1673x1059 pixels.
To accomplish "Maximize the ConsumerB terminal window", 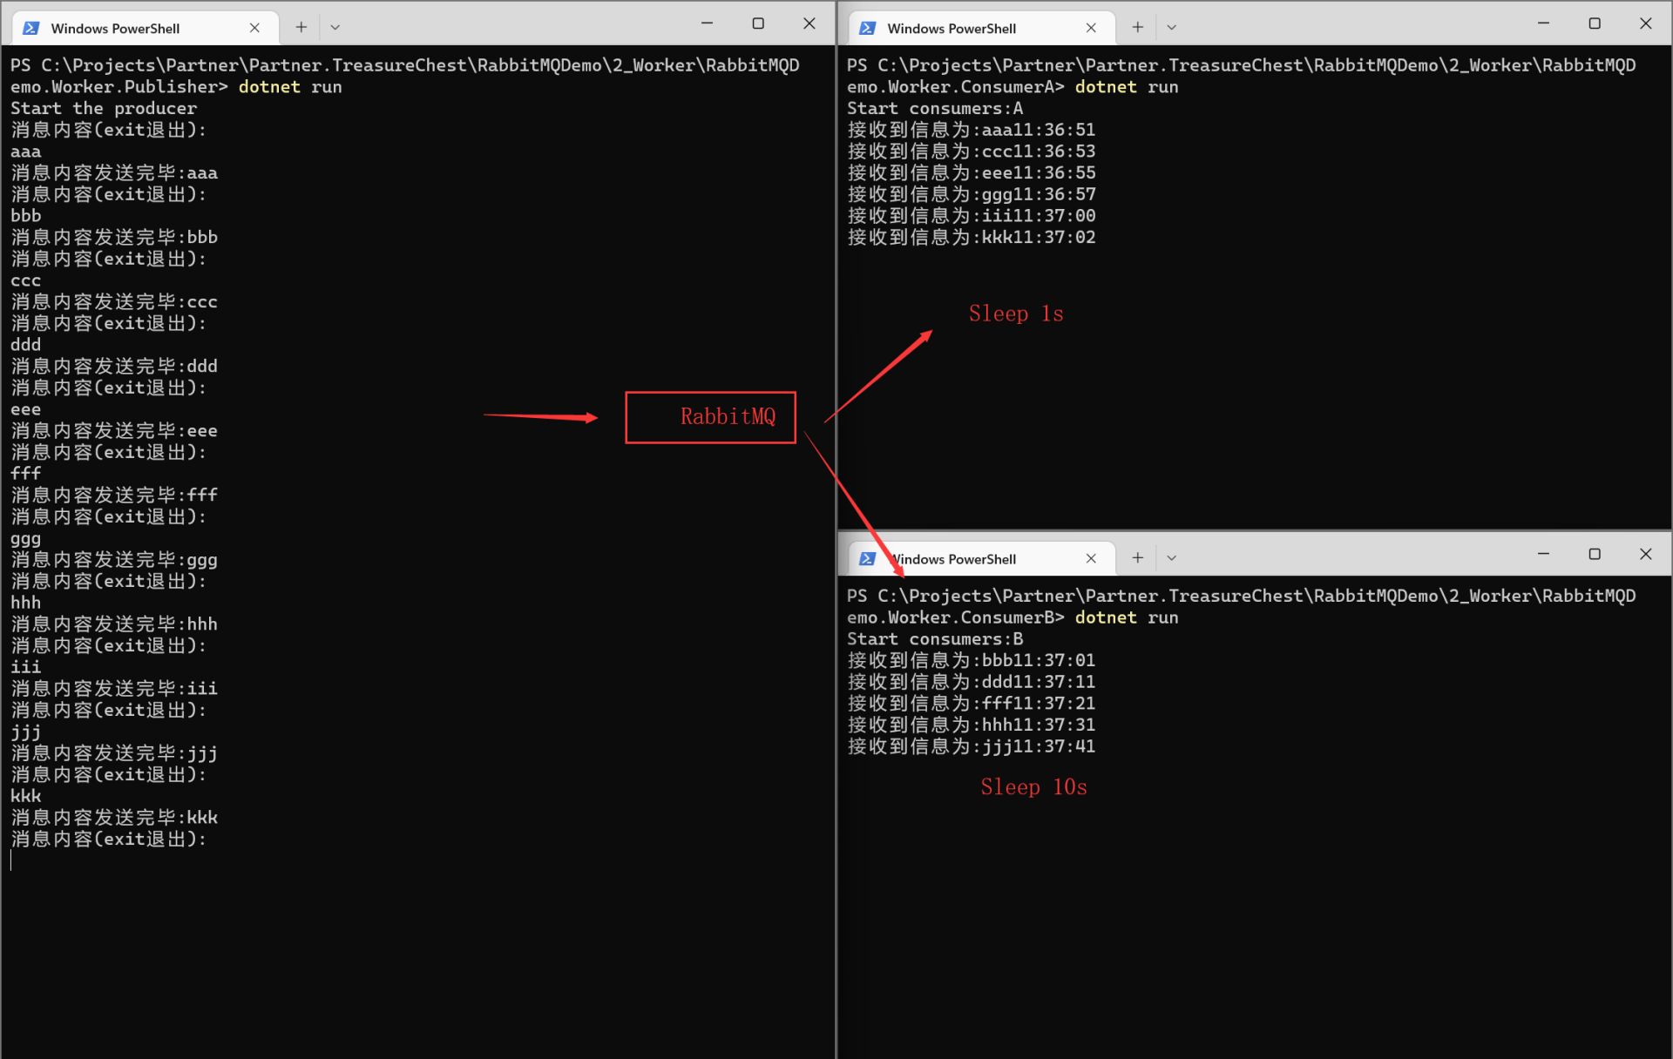I will pyautogui.click(x=1595, y=554).
